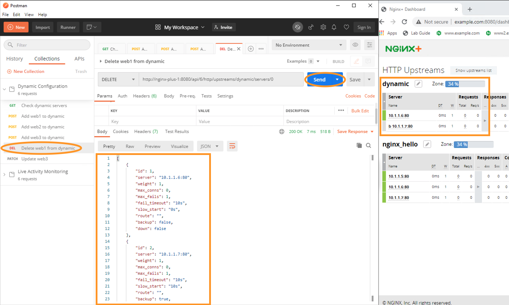Open the Examples dropdown arrow
The width and height of the screenshot is (509, 305).
tap(318, 61)
